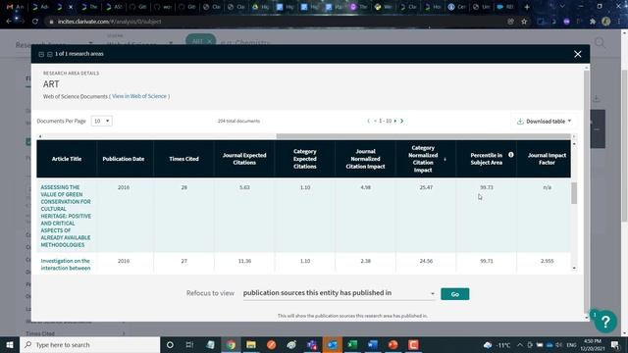Click the download icon beside Download table
Viewport: 628px width, 353px height.
click(x=520, y=122)
